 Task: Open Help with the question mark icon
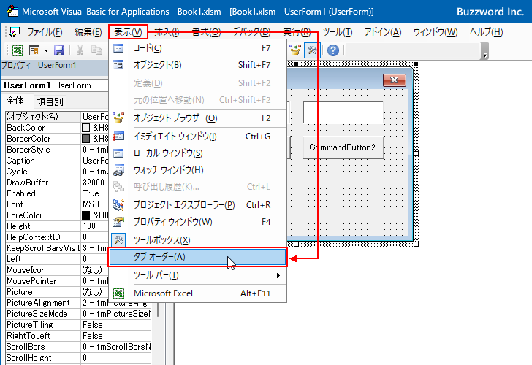click(x=333, y=50)
